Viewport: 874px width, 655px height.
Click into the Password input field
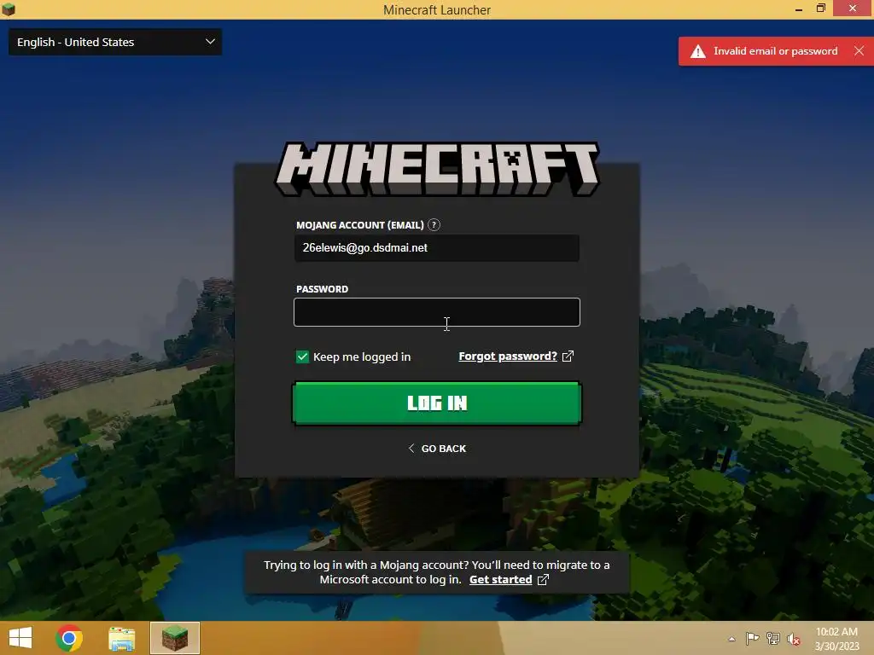437,312
